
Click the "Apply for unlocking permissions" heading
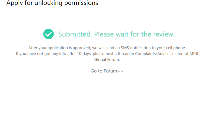(x=52, y=3)
